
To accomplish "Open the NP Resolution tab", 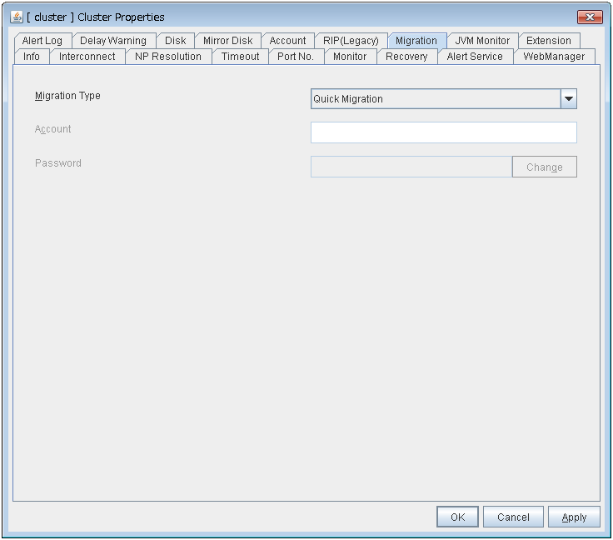I will point(168,57).
